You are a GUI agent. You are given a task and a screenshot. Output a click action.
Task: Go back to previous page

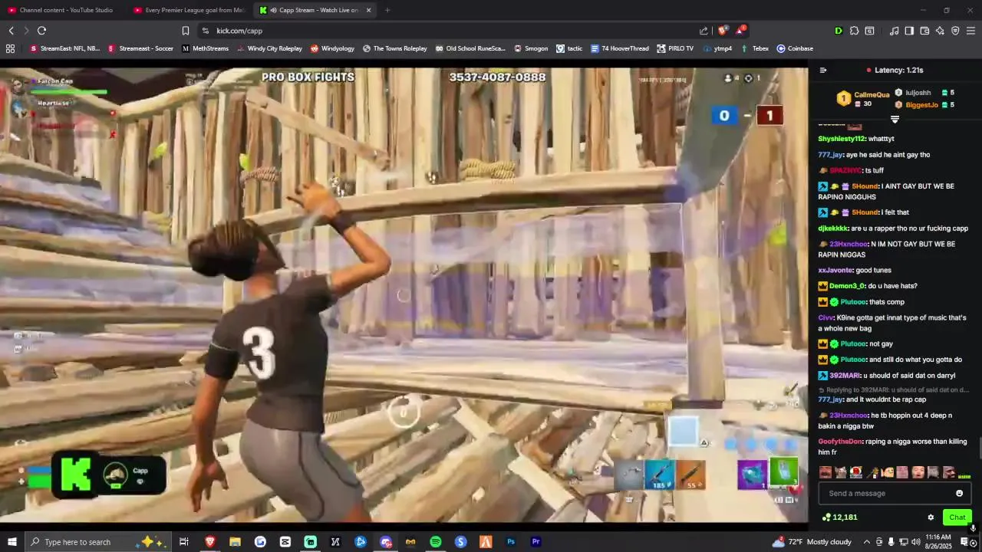pyautogui.click(x=11, y=31)
